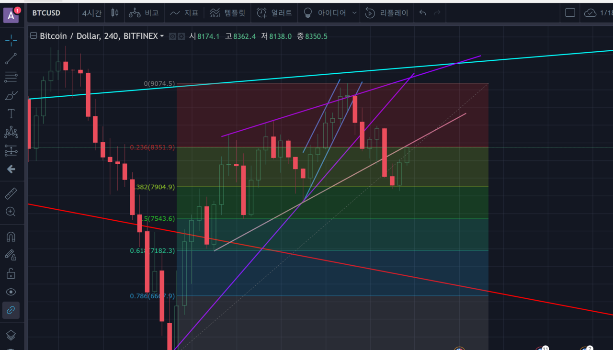Select the Text annotation tool
The image size is (613, 350).
(11, 113)
